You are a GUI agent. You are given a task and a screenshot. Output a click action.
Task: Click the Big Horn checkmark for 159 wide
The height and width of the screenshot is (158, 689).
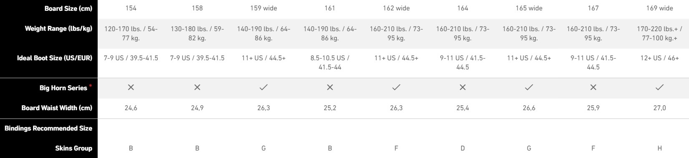263,87
